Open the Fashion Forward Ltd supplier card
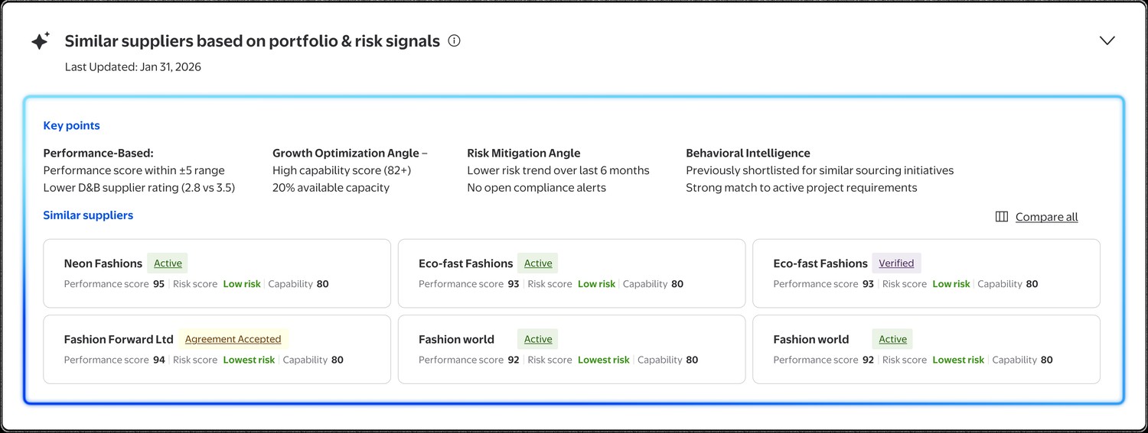This screenshot has width=1148, height=433. (217, 349)
